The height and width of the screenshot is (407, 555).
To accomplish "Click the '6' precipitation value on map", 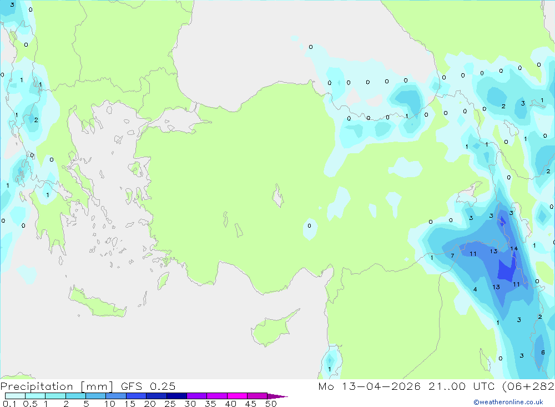I will (543, 353).
